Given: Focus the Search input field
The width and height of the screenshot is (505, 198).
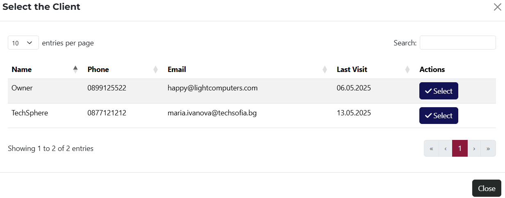Looking at the screenshot, I should (x=457, y=43).
